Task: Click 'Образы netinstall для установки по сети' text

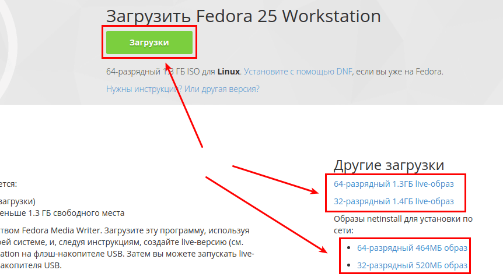Action: pos(403,225)
